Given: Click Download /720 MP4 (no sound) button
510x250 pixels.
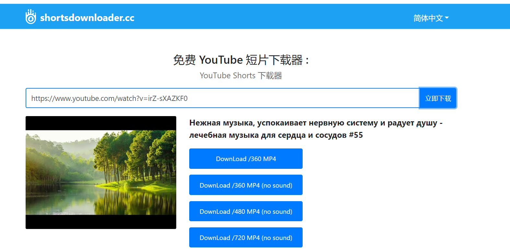Looking at the screenshot, I should tap(246, 237).
